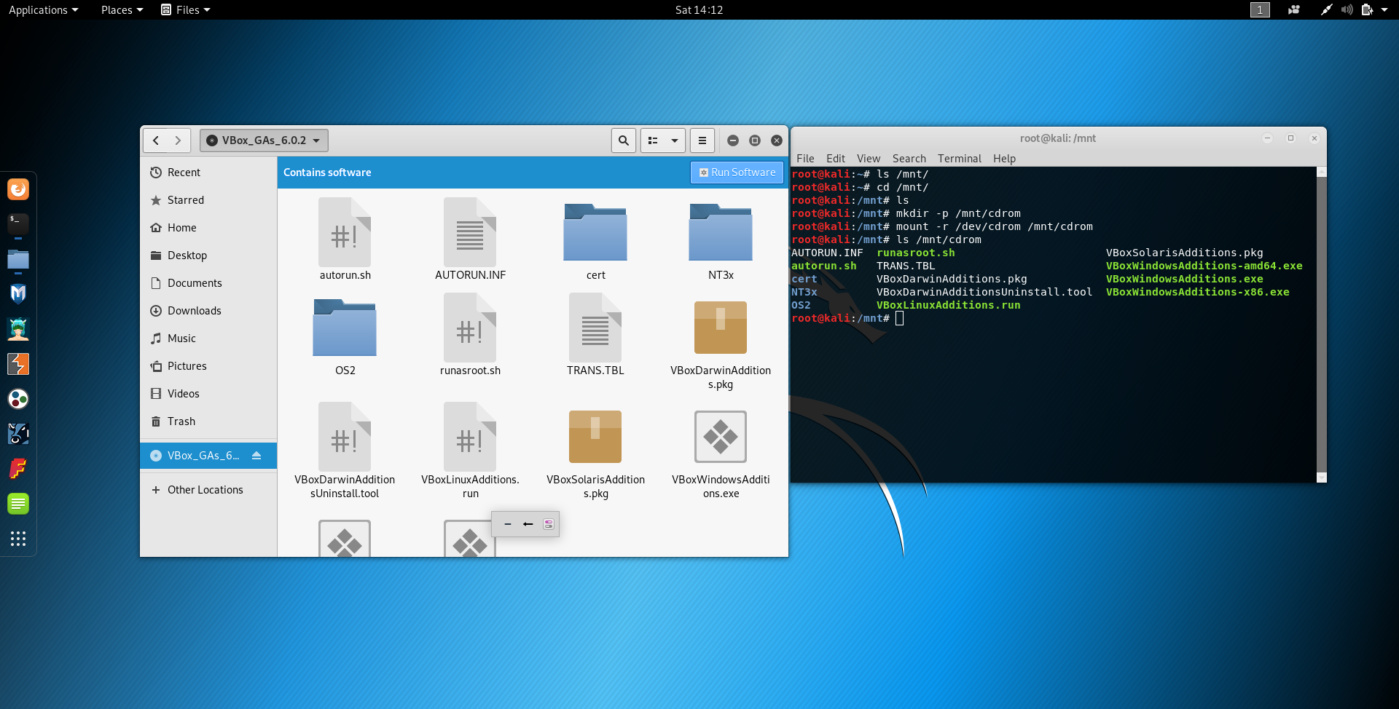Viewport: 1399px width, 709px height.
Task: Open CherryTree notes app from the dock
Action: click(x=18, y=503)
